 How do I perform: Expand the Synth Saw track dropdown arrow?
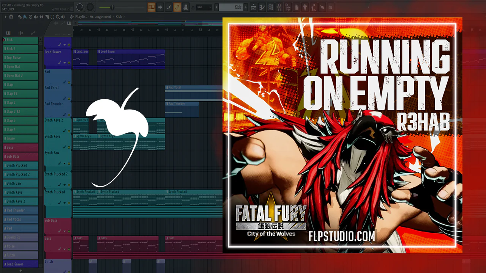(x=65, y=163)
